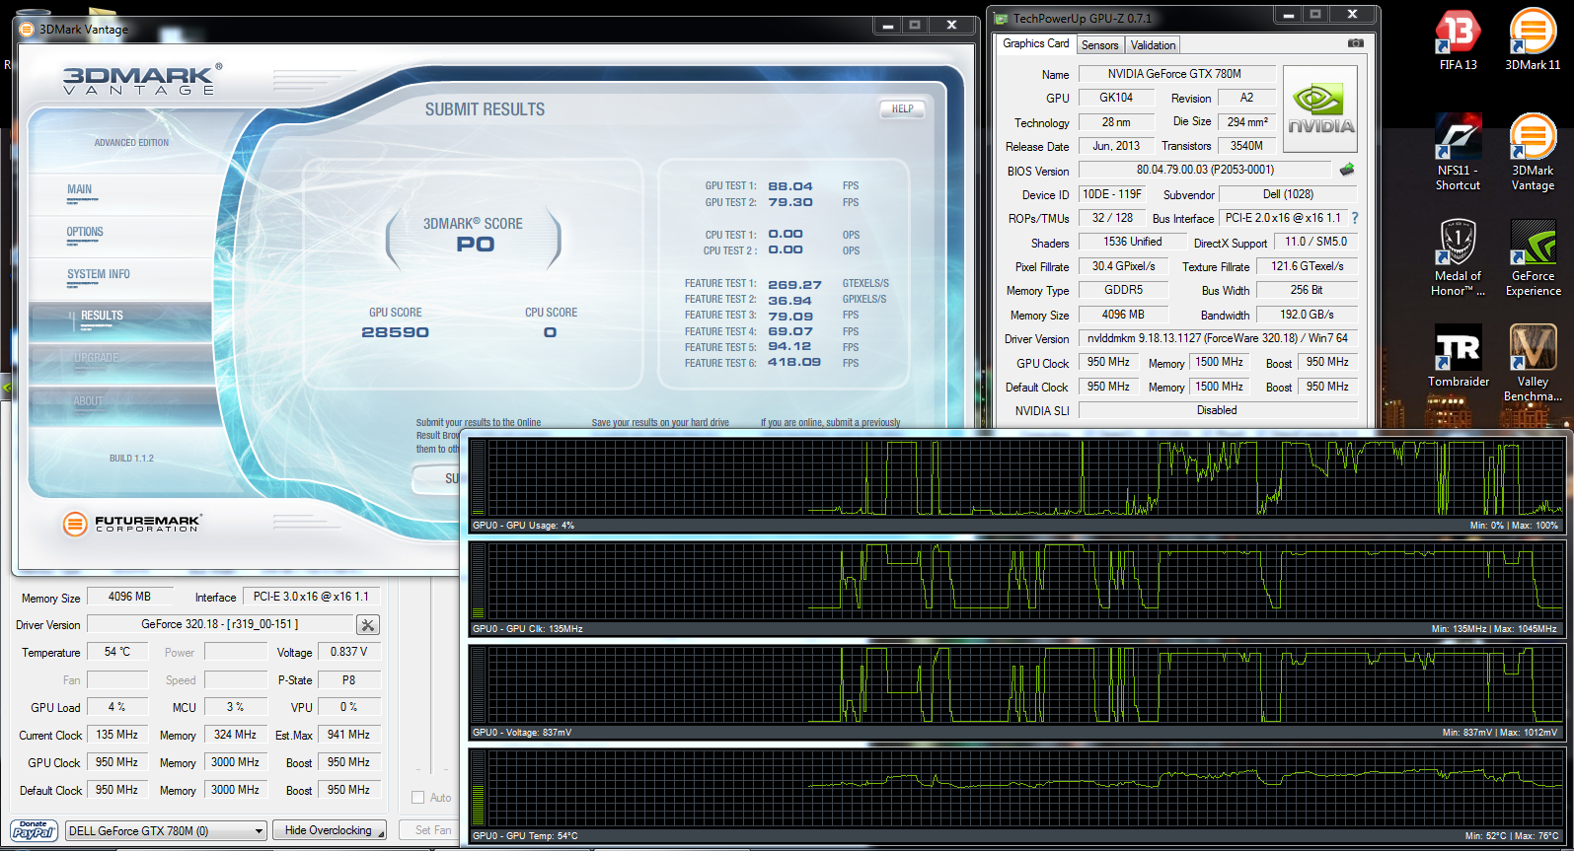Click the Temperature value '54 °C'
Screen dimensions: 1574x851
tap(117, 652)
